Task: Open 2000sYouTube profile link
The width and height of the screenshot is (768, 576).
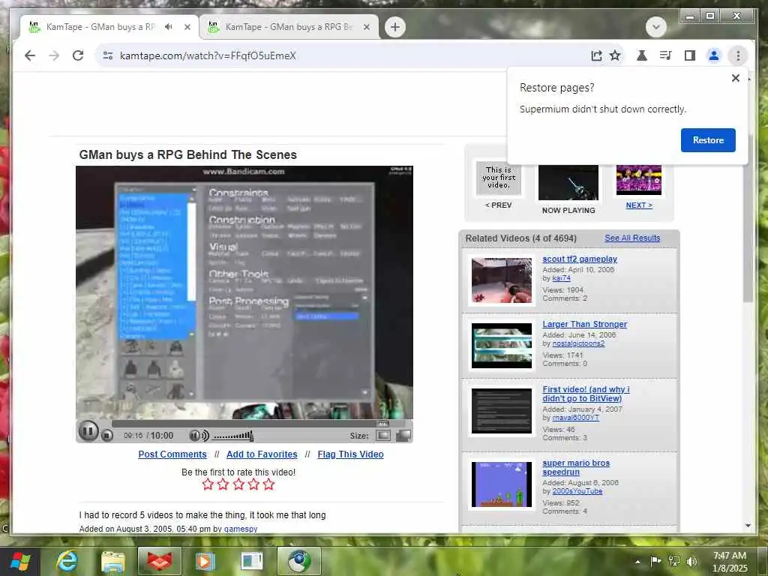Action: coord(577,491)
